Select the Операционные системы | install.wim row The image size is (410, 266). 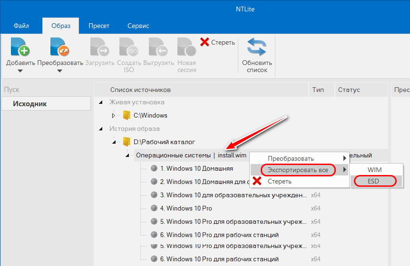[191, 156]
